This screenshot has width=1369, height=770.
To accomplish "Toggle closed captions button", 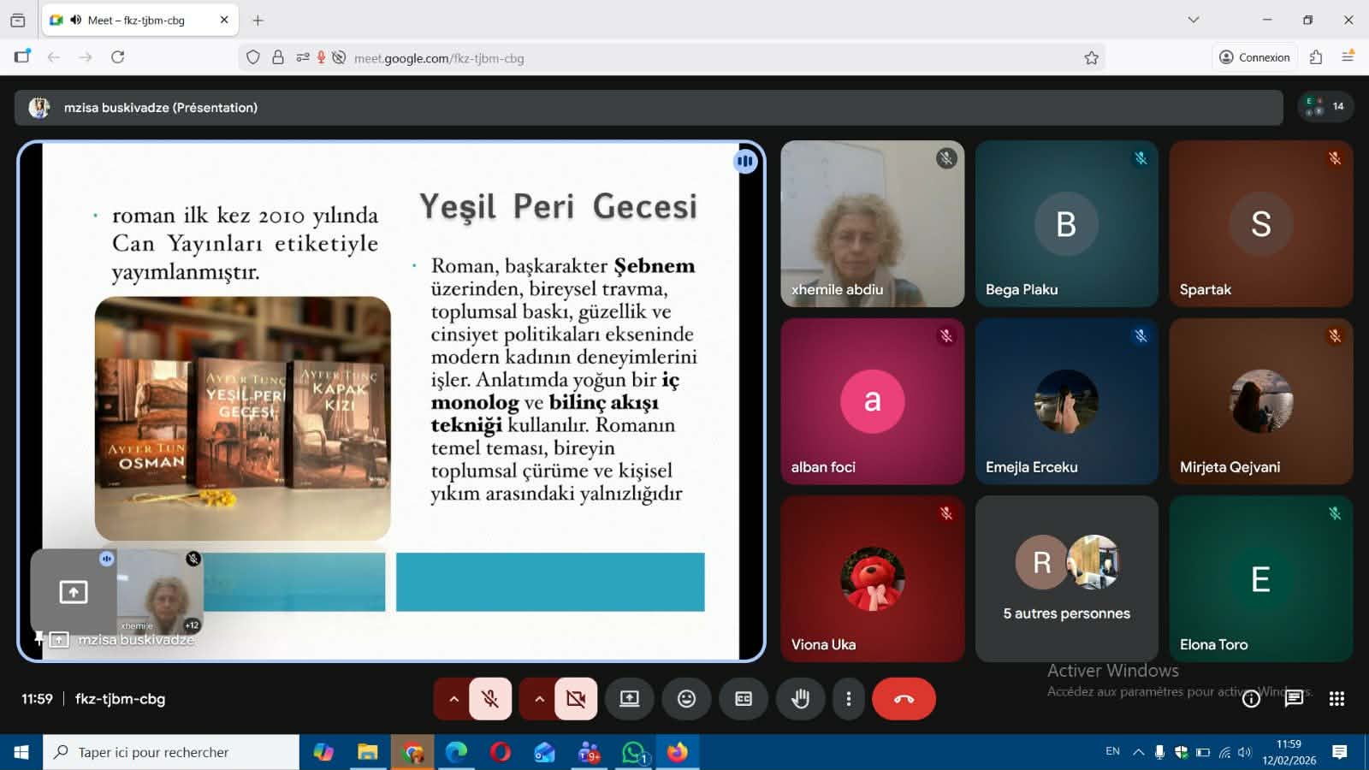I will coord(744,699).
